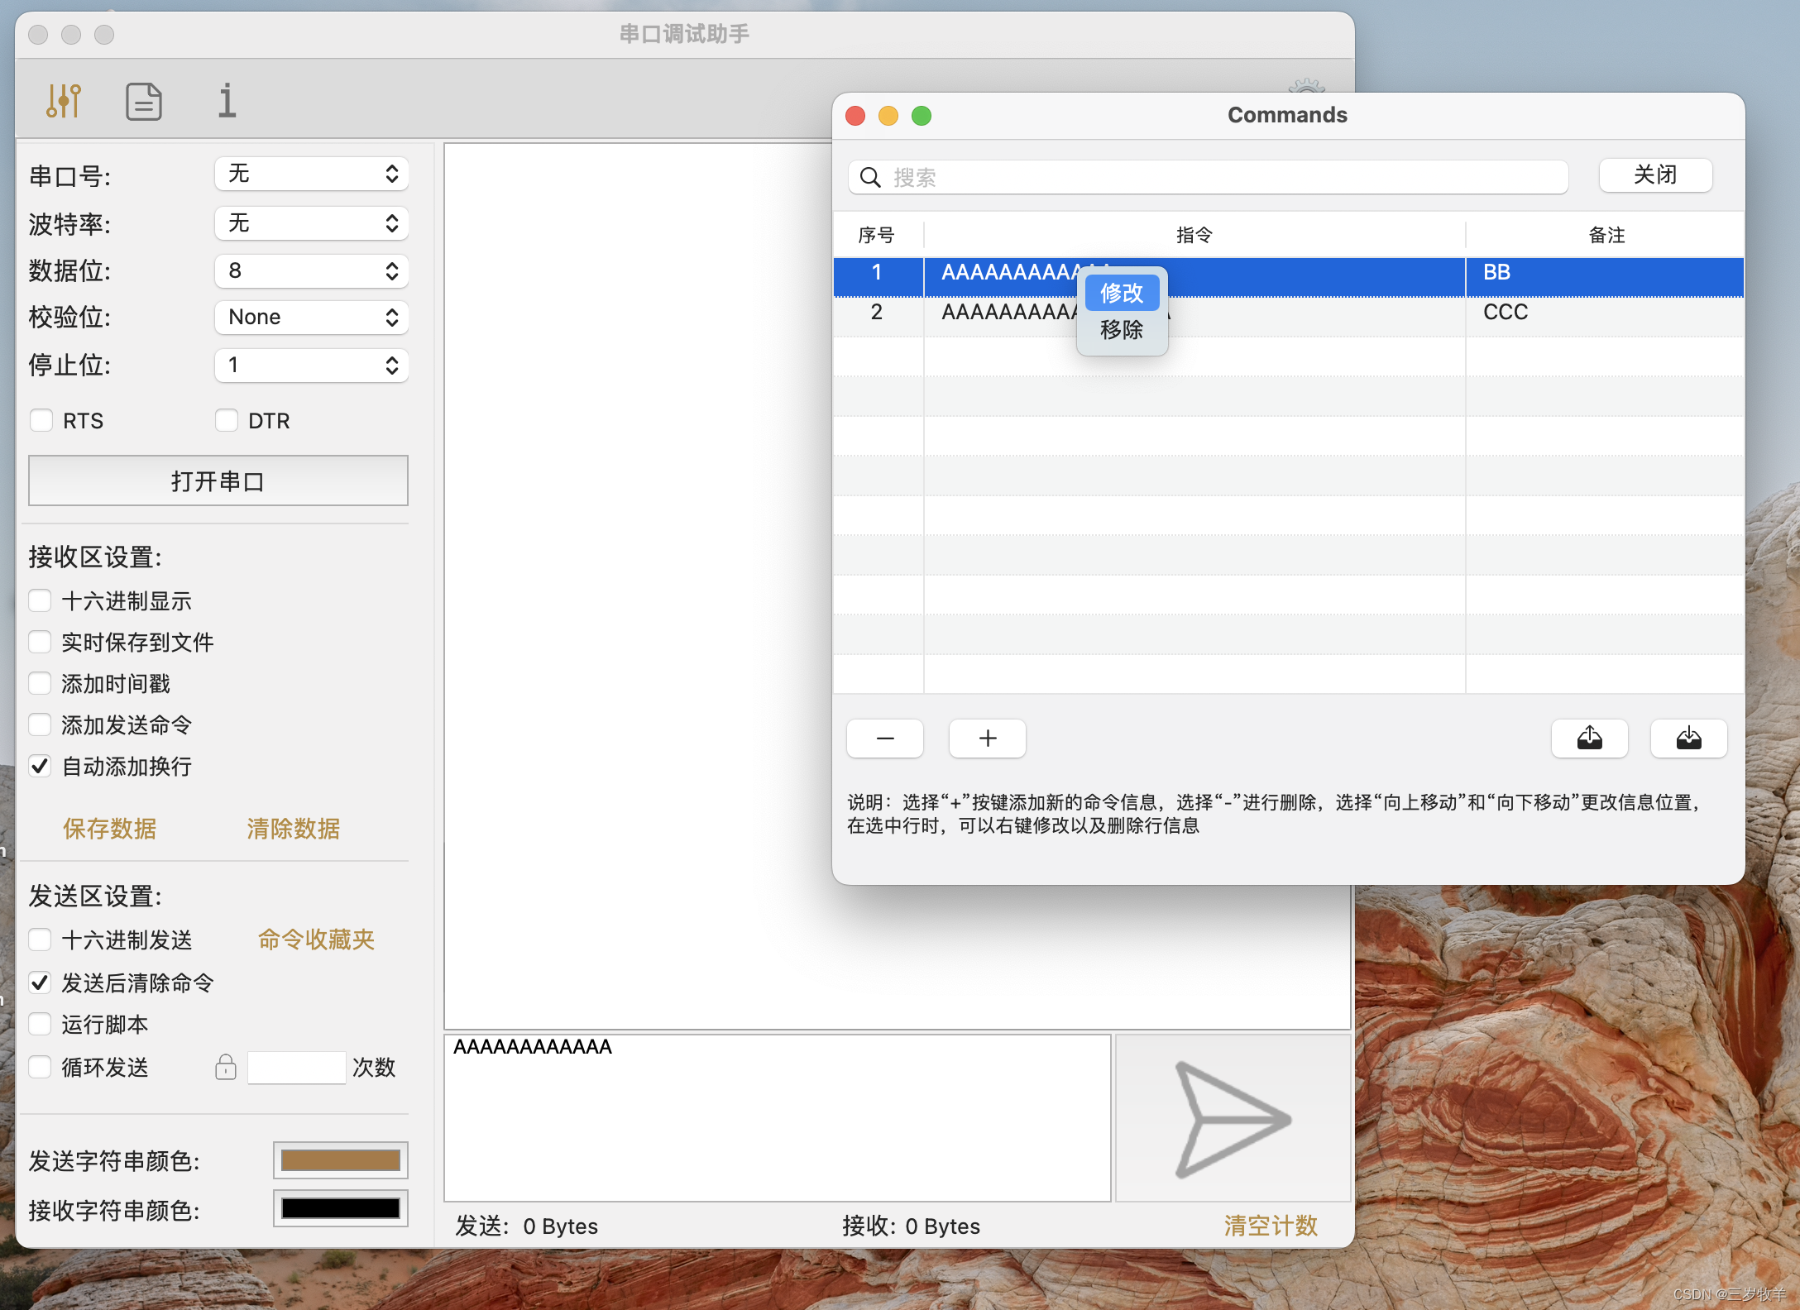Image resolution: width=1800 pixels, height=1310 pixels.
Task: Open the info icon in toolbar
Action: coord(227,101)
